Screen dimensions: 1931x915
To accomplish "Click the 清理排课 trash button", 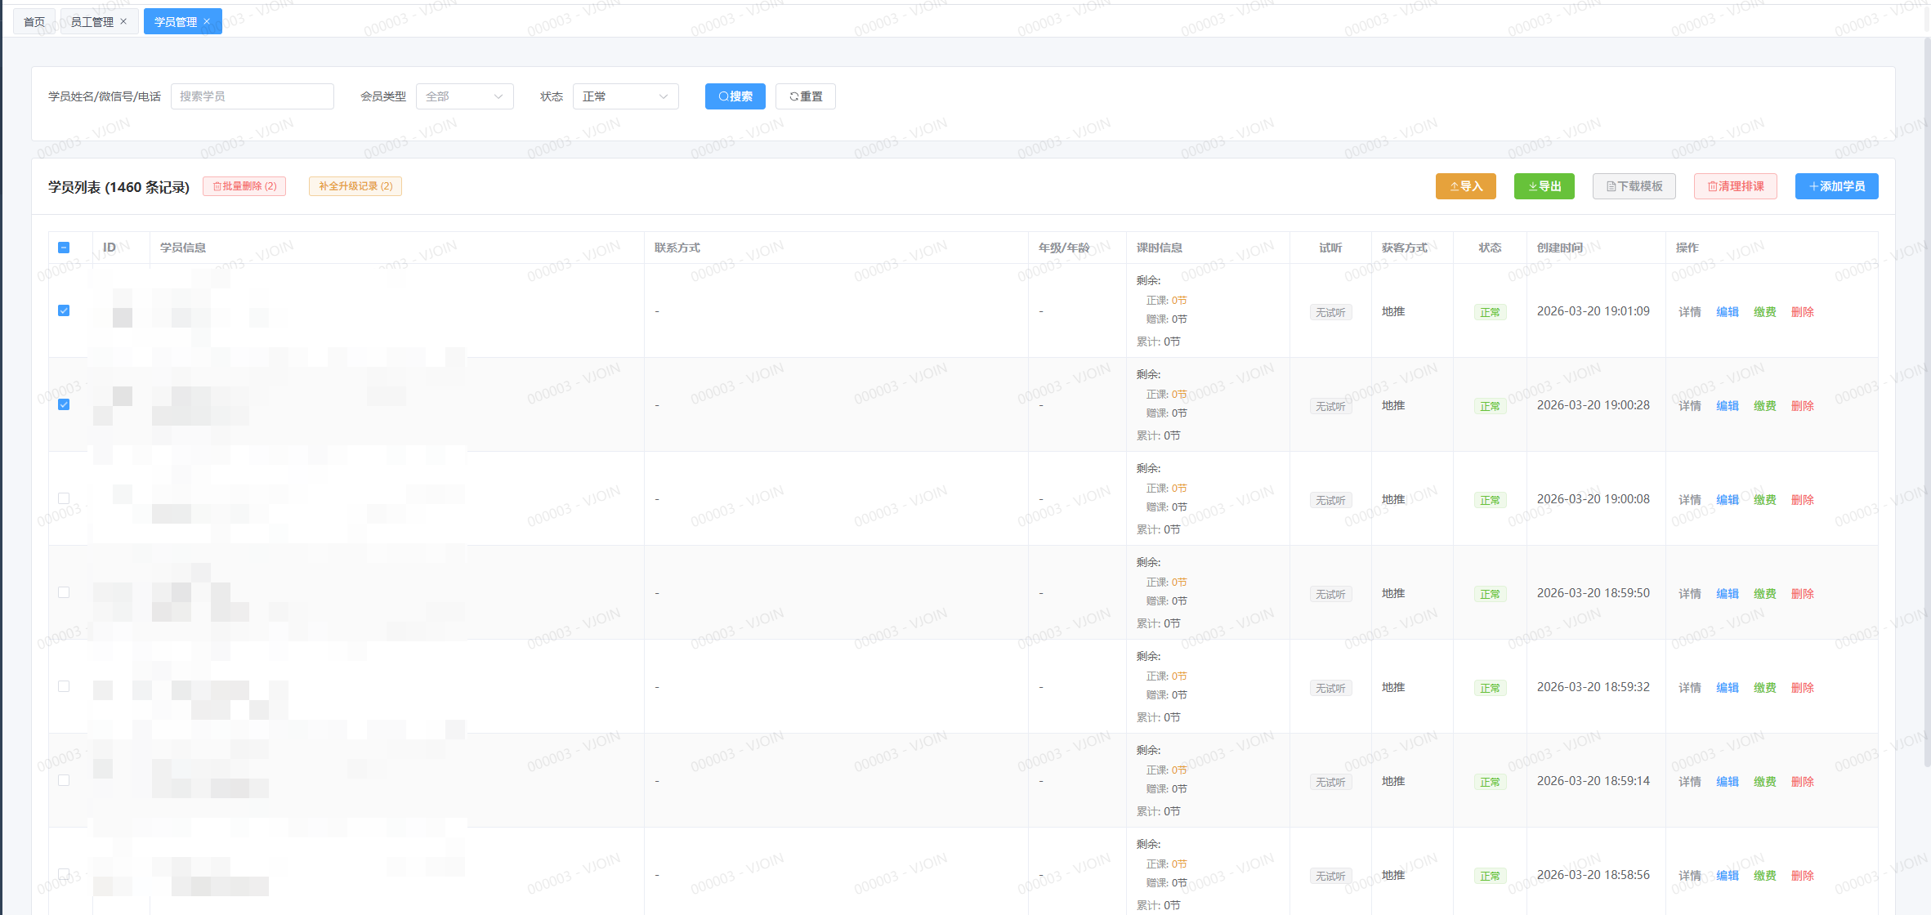I will 1735,186.
